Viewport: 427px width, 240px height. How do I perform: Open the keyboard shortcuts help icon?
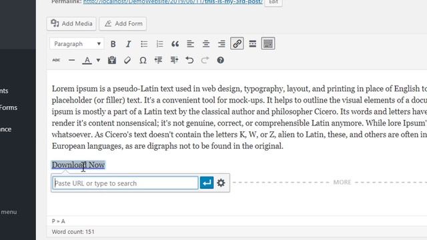pyautogui.click(x=220, y=60)
